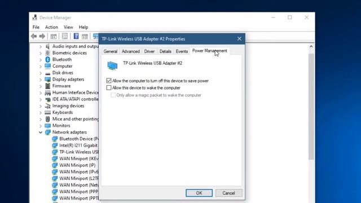Select the Monitors category icon
This screenshot has width=361, height=203.
click(47, 126)
